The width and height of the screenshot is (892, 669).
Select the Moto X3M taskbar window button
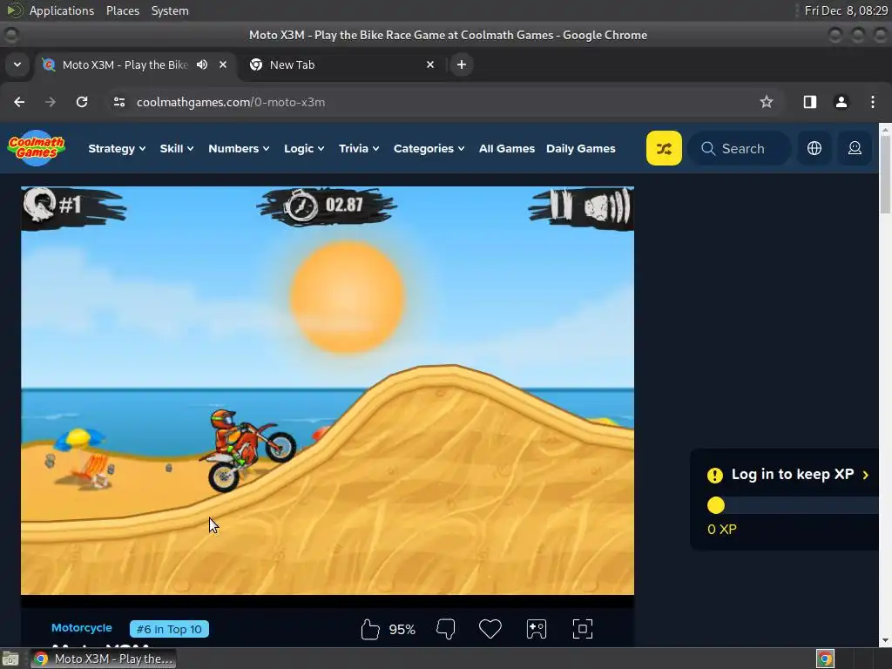point(103,659)
